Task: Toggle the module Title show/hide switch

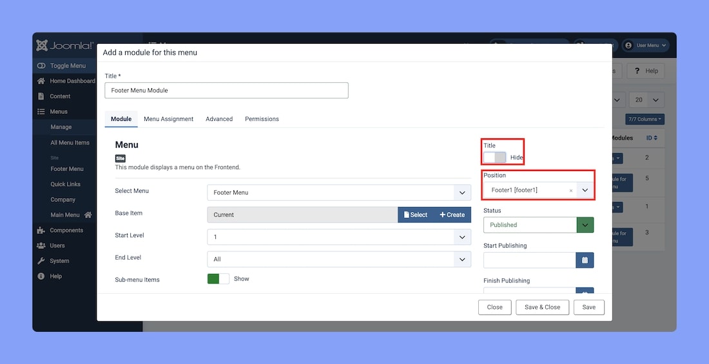Action: coord(495,158)
